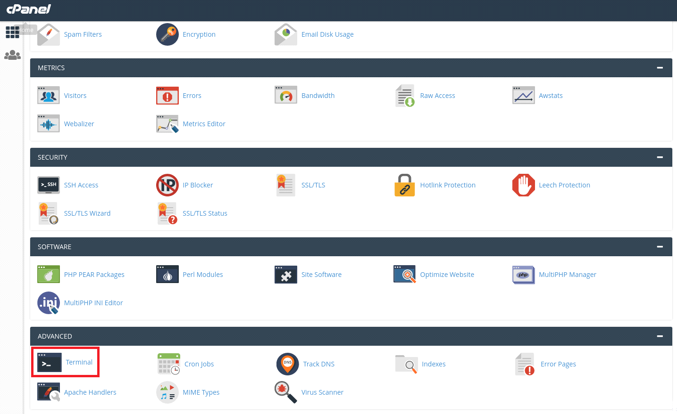Open the Track DNS tool icon
Image resolution: width=677 pixels, height=414 pixels.
[x=287, y=364]
